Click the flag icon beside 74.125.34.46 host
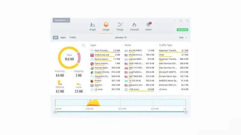 point(126,81)
